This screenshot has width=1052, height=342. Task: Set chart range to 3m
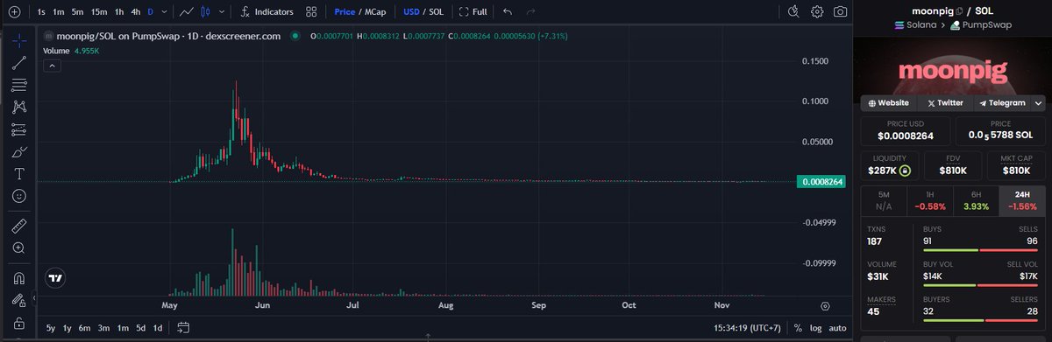pos(103,328)
